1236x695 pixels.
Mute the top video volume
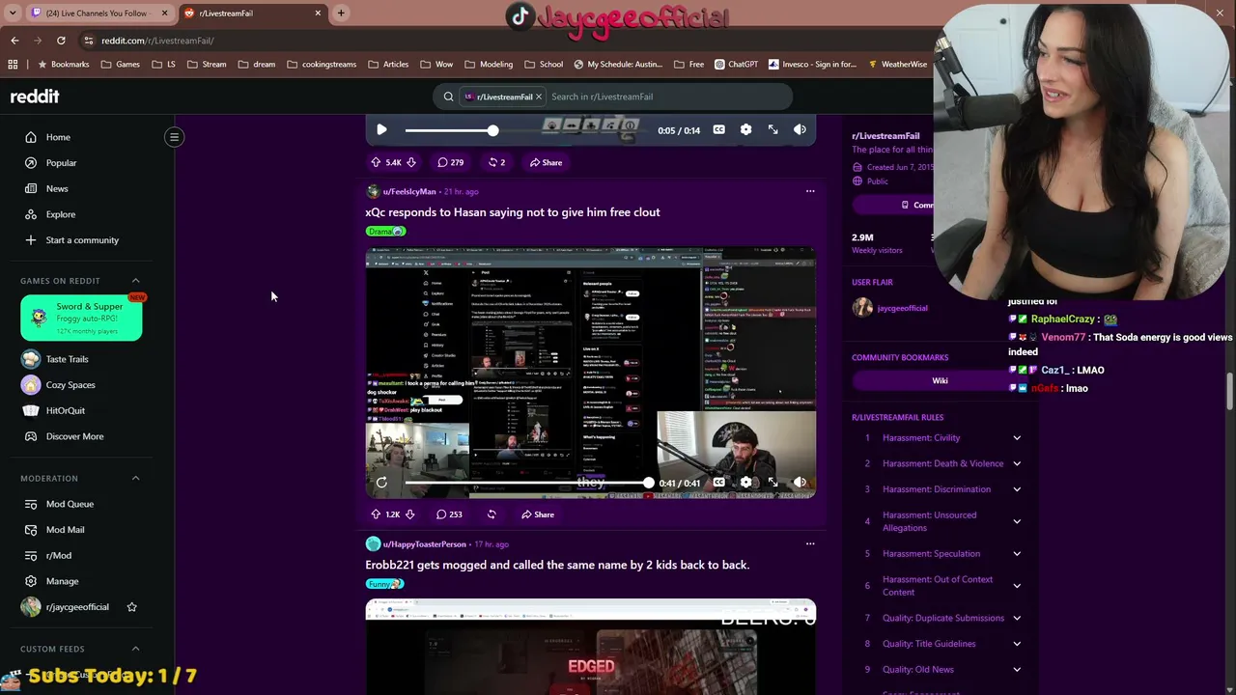point(800,129)
